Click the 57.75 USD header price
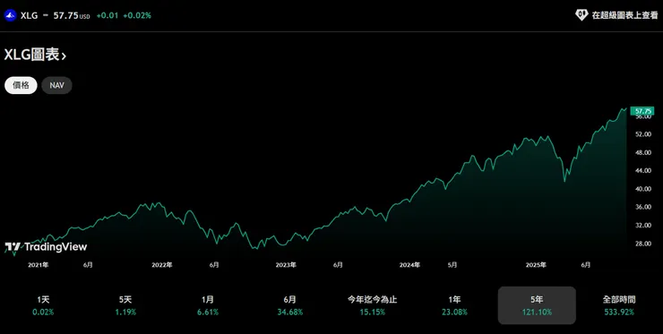 click(72, 15)
